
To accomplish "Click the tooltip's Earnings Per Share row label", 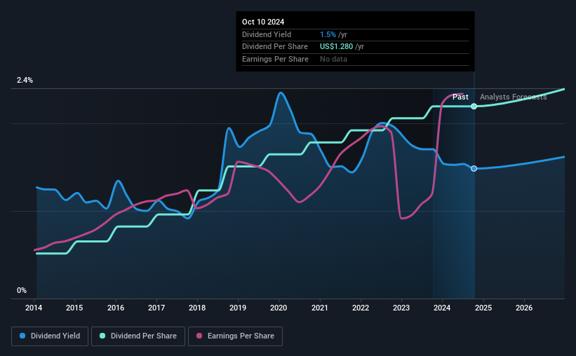I will click(x=275, y=59).
